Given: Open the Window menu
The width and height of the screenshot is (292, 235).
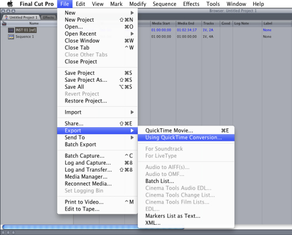Looking at the screenshot, I should pos(236,4).
